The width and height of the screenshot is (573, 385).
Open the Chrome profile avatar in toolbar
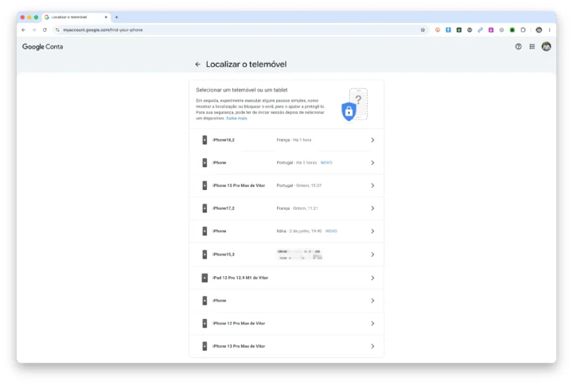coord(539,30)
